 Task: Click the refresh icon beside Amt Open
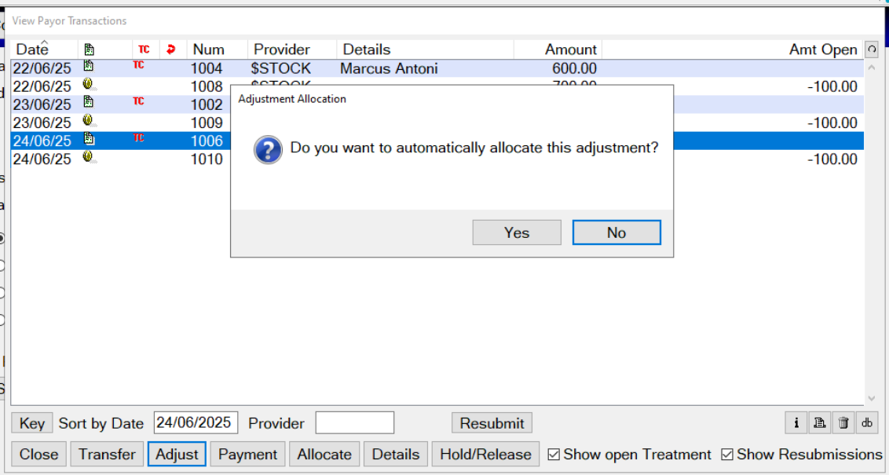click(x=871, y=49)
